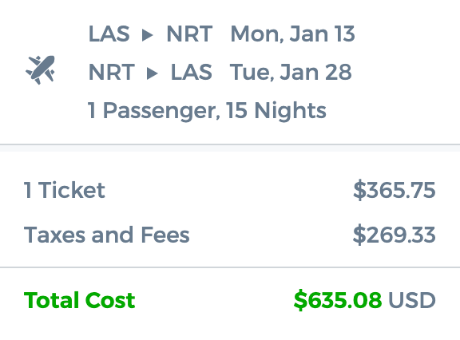
Task: Select the LAS departure airport code
Action: tap(109, 34)
